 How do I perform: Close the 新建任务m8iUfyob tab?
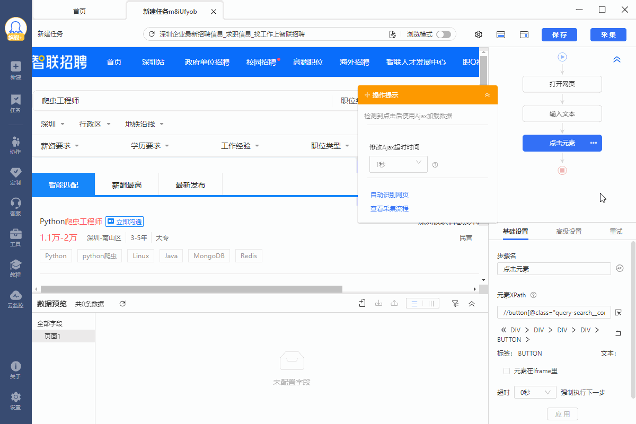(x=213, y=11)
